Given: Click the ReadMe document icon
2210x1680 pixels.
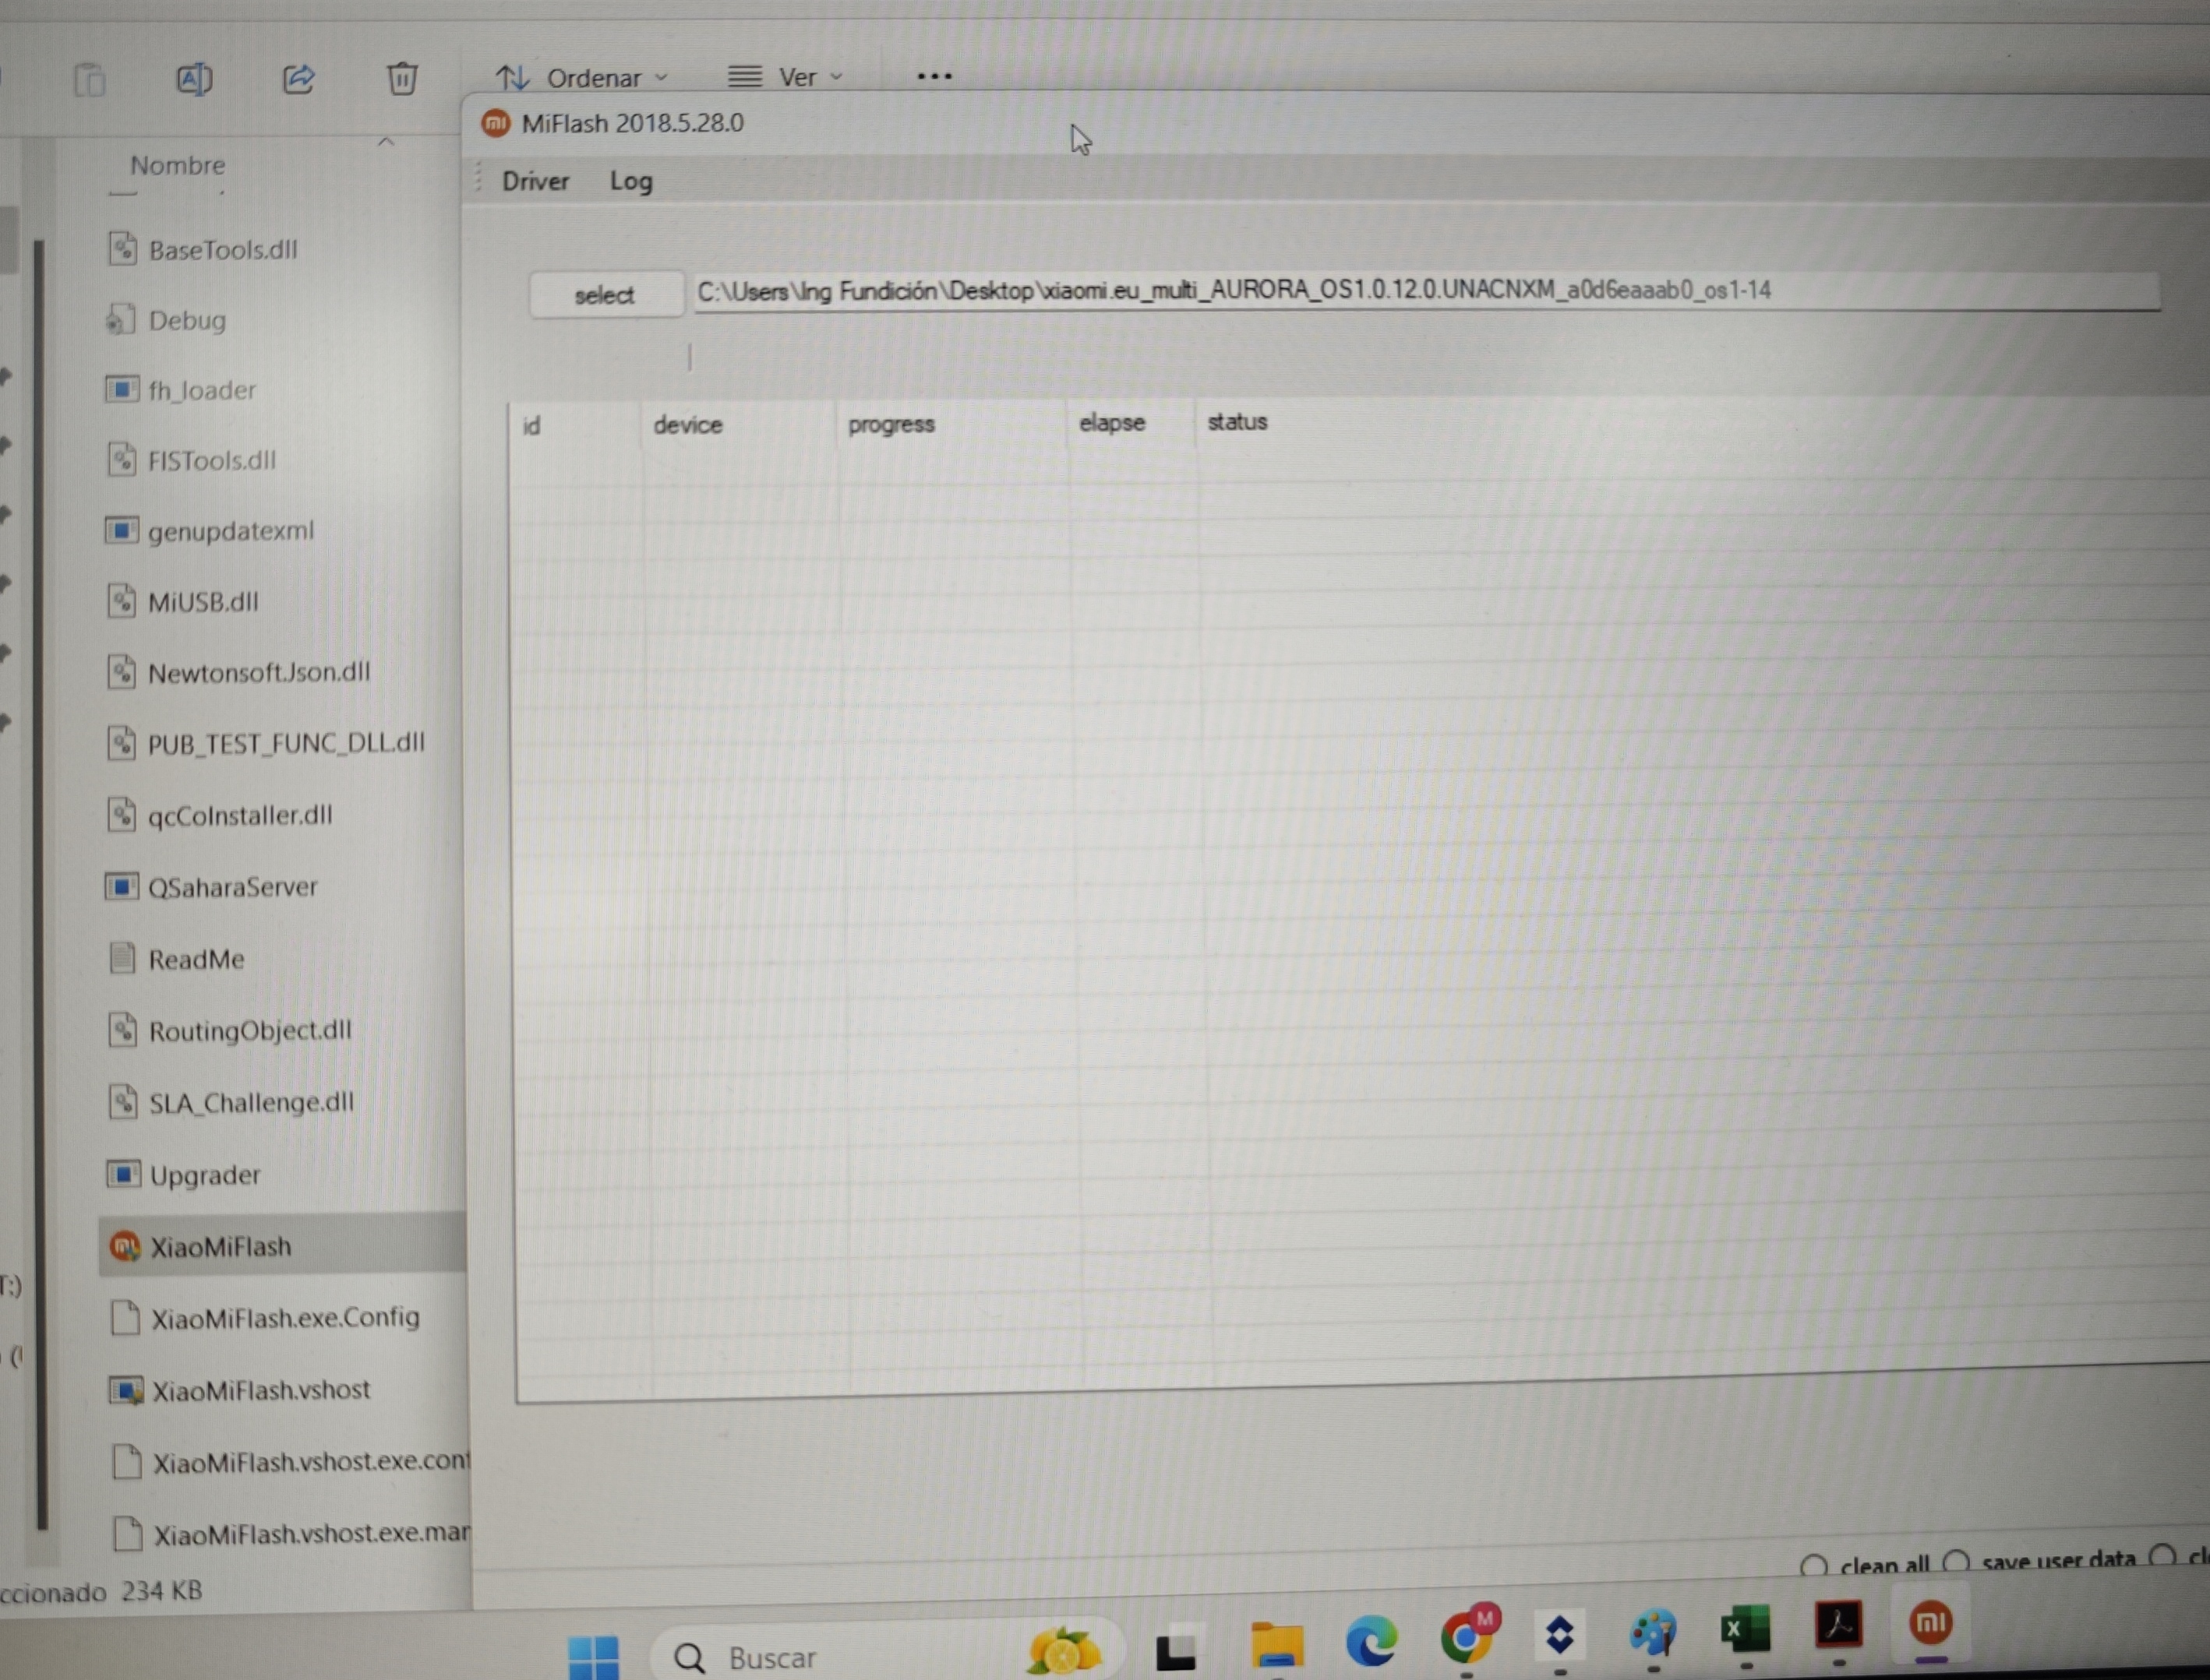Looking at the screenshot, I should coord(122,958).
